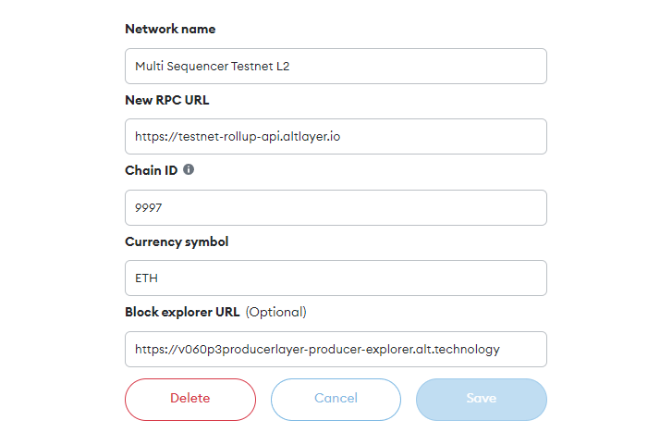This screenshot has height=445, width=672.
Task: Place cursor on the 9997 value
Action: click(x=148, y=208)
